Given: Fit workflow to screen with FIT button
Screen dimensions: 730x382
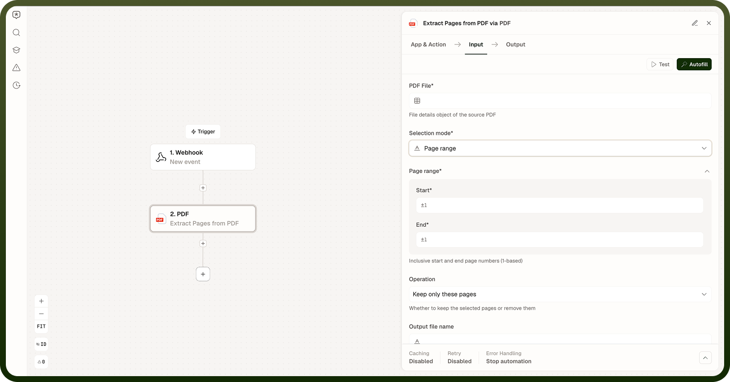Looking at the screenshot, I should tap(42, 326).
